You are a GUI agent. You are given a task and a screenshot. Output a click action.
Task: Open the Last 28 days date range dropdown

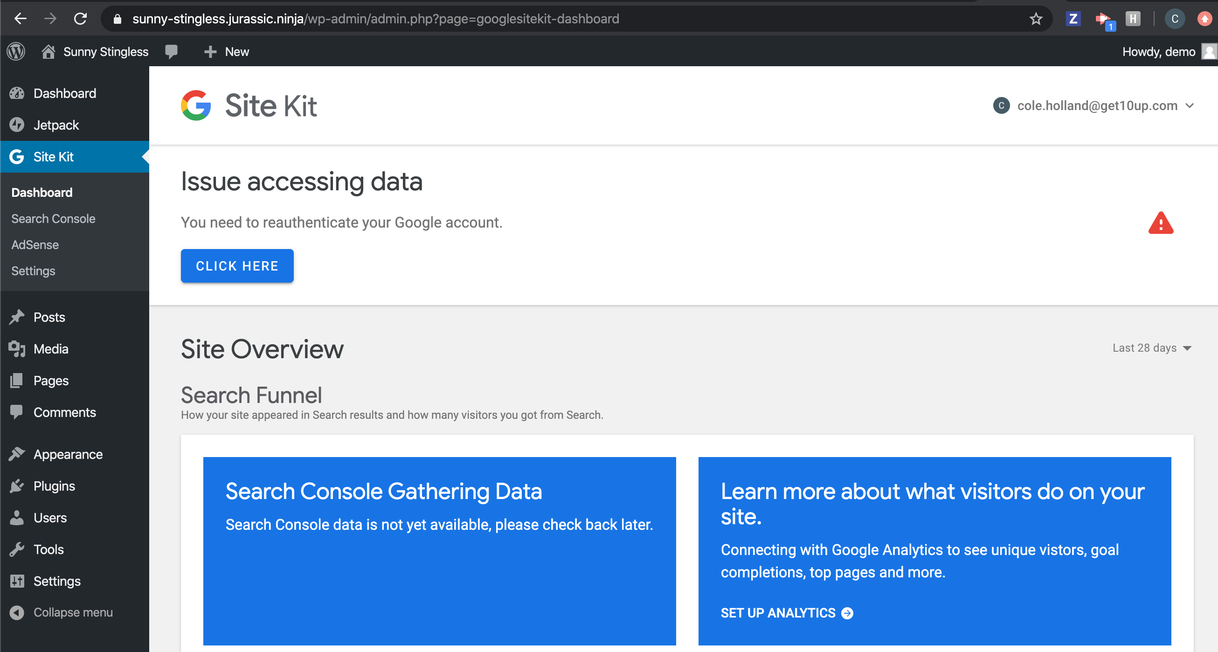click(1151, 347)
